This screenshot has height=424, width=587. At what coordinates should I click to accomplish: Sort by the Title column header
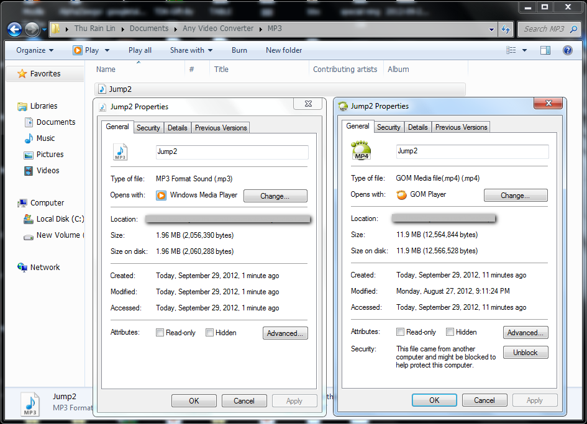coord(260,70)
